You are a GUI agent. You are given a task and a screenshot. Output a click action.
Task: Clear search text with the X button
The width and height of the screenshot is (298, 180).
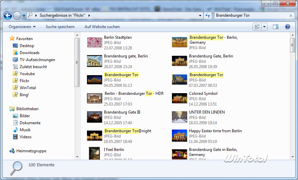291,15
